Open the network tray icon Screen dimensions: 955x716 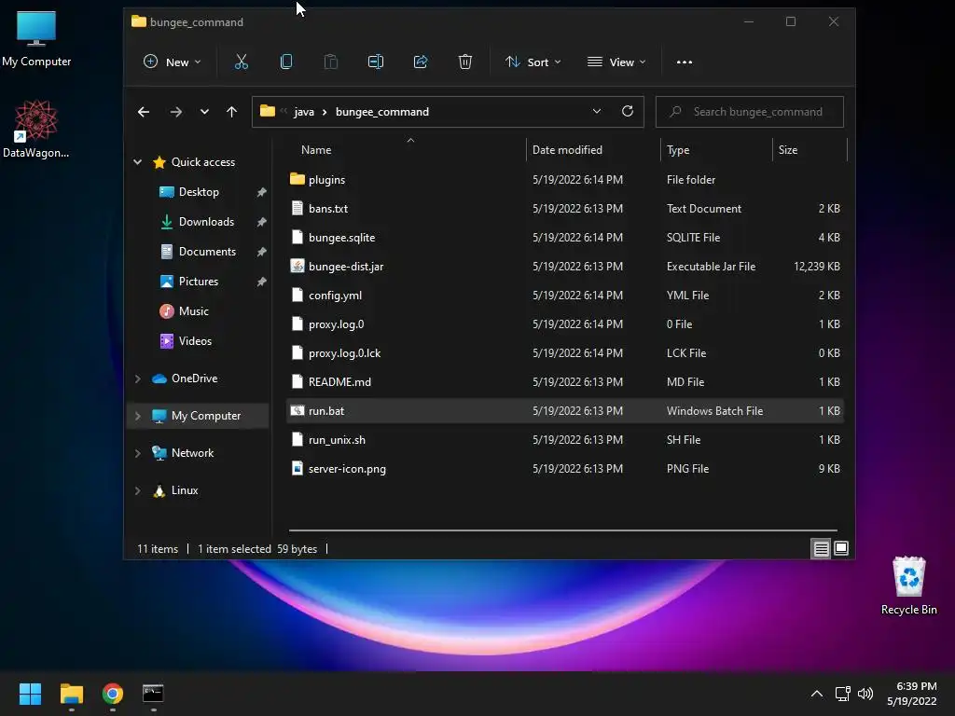(842, 694)
